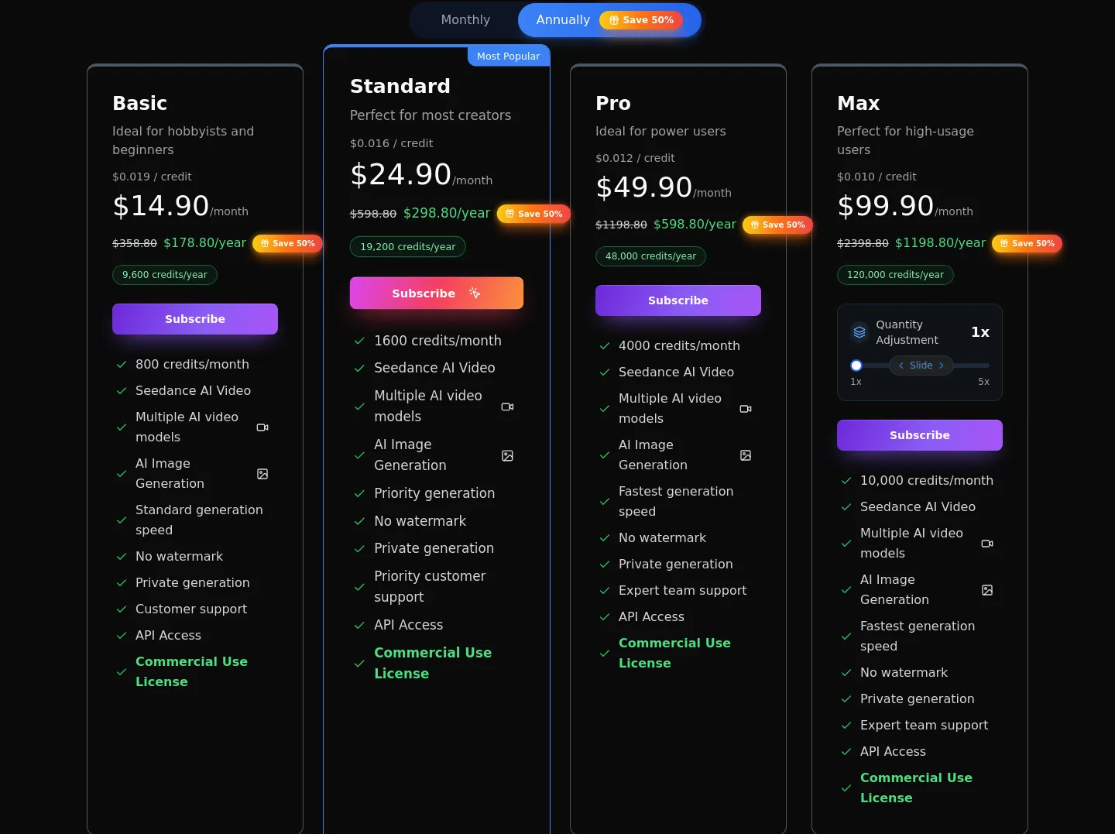Subscribe to the Pro plan
1115x834 pixels.
tap(678, 300)
